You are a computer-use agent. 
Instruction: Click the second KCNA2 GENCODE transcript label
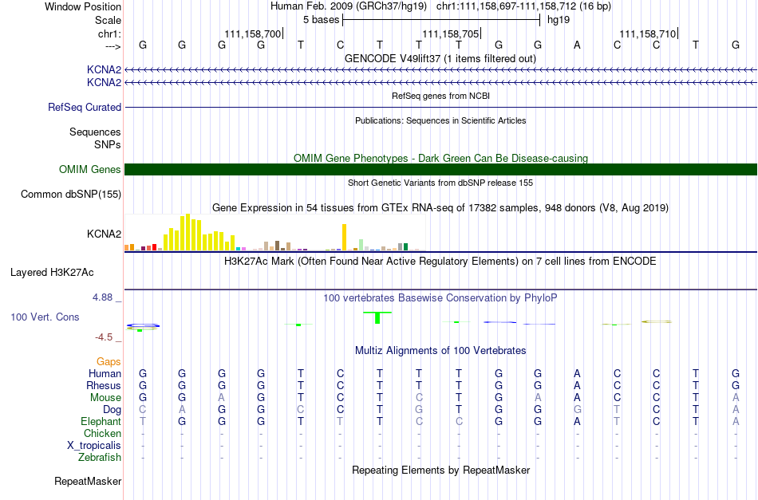104,83
